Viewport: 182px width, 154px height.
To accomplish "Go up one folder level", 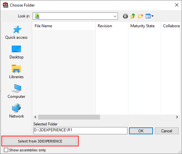I will [133, 16].
